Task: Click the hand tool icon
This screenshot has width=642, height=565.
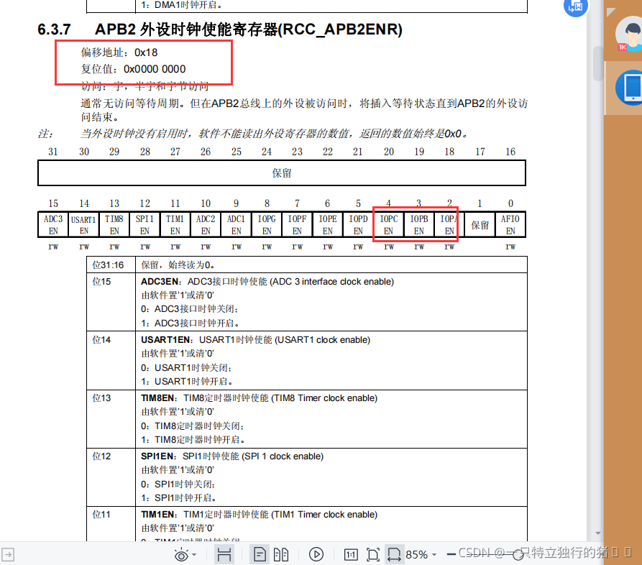Action: tap(224, 553)
